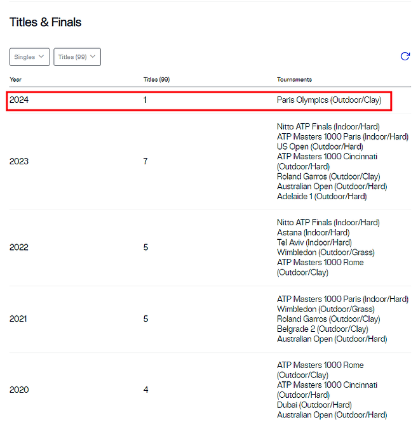Viewport: 418px width, 427px height.
Task: Open the Titles (99) dropdown
Action: (x=77, y=57)
